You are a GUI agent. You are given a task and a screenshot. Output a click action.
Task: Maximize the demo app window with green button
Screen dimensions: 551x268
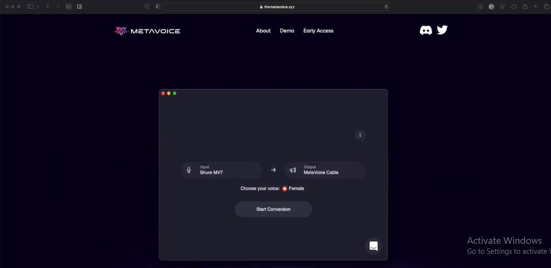pyautogui.click(x=174, y=93)
